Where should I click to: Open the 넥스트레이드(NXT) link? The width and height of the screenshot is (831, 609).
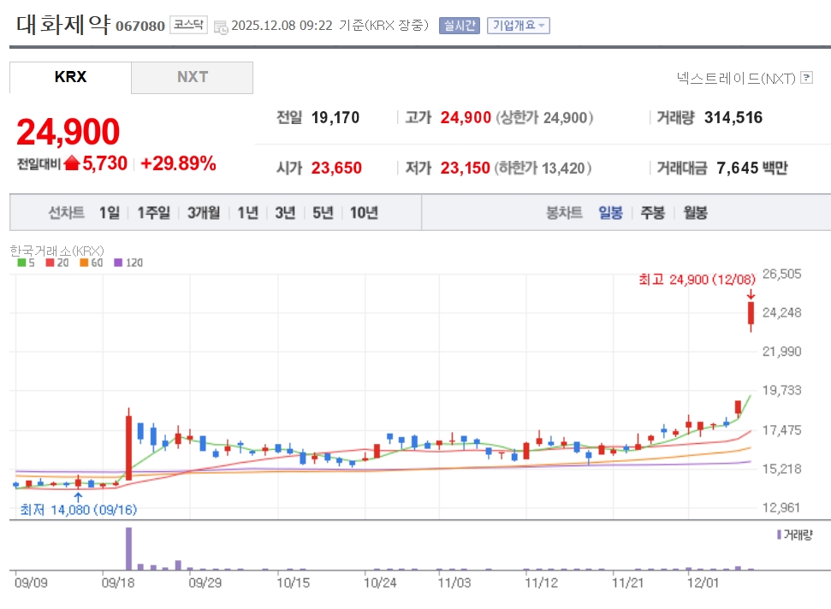pyautogui.click(x=736, y=78)
